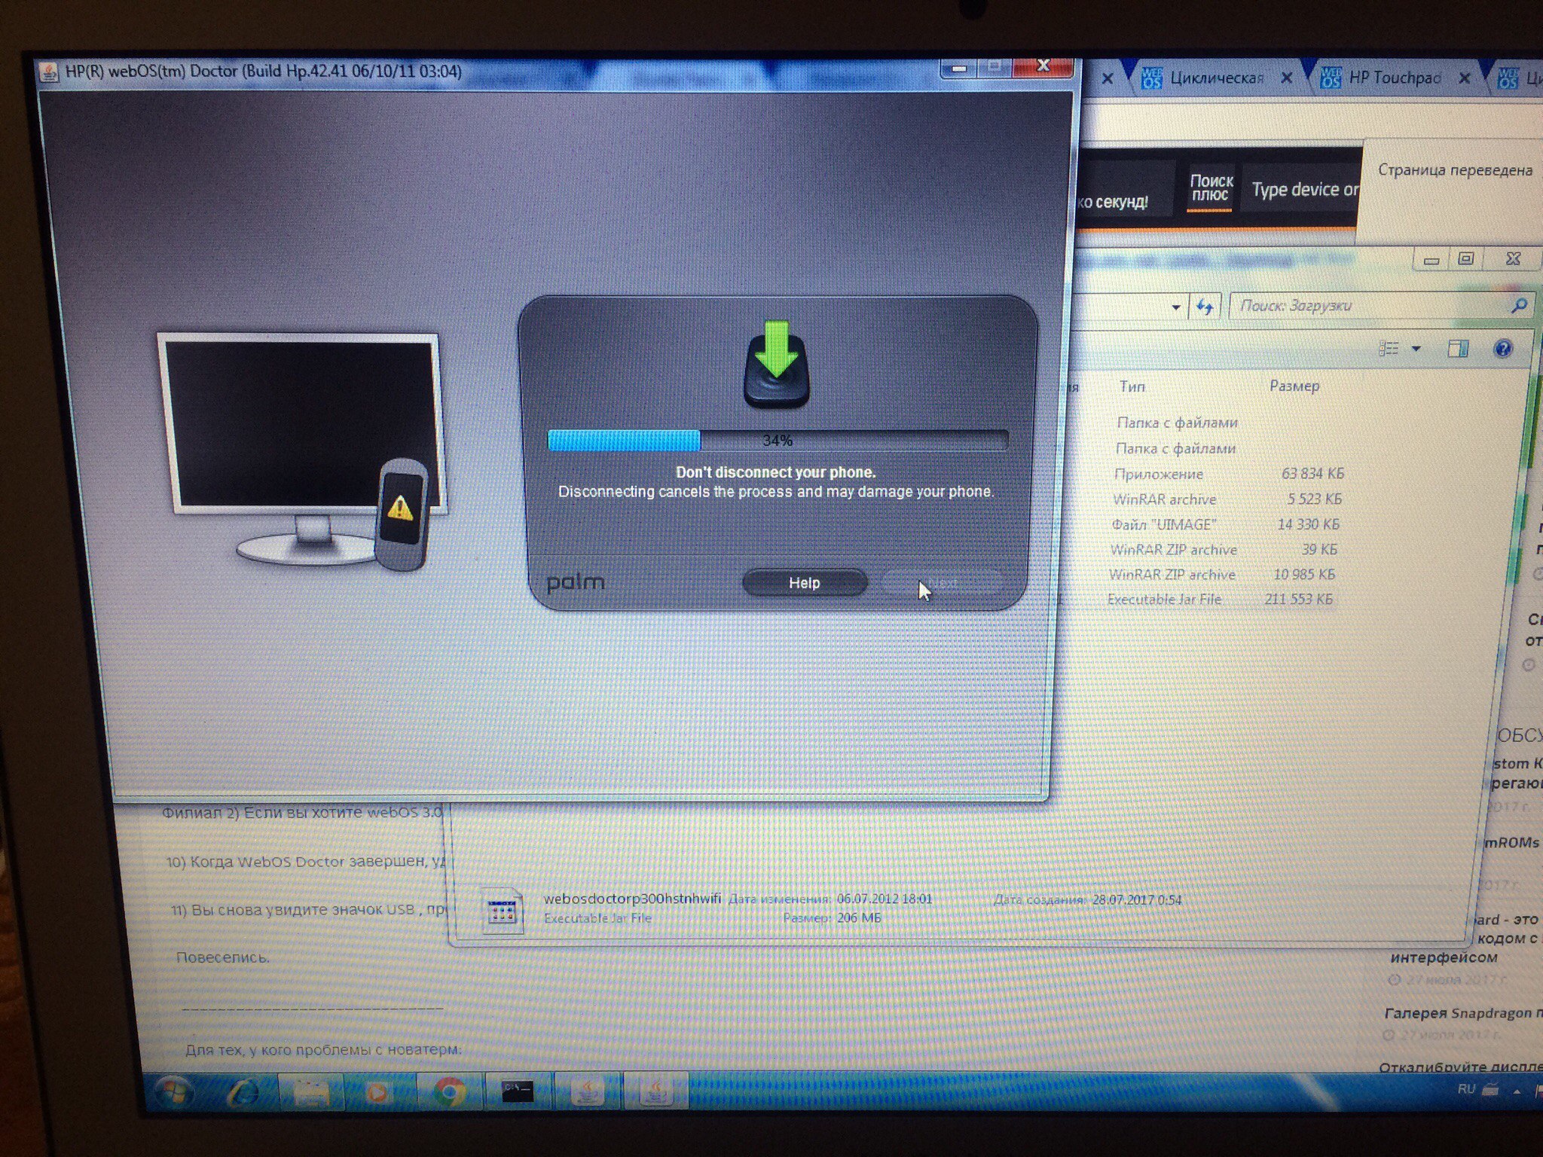Screen dimensions: 1543x1157
Task: Click the Explorer refresh arrows button
Action: click(1205, 307)
